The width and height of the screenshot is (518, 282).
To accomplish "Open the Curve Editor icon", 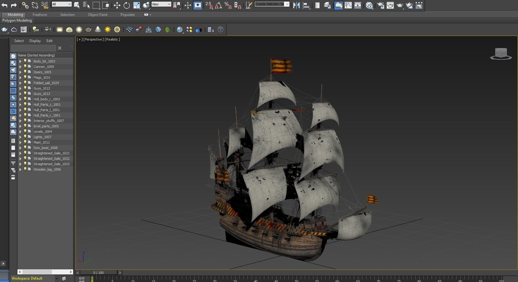I will (348, 5).
